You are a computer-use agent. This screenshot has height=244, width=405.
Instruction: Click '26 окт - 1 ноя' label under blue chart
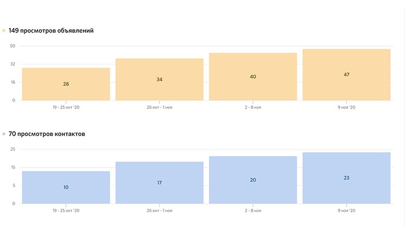click(x=159, y=211)
